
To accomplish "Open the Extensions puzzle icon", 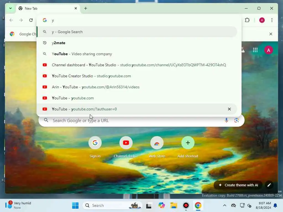I will tap(247, 20).
